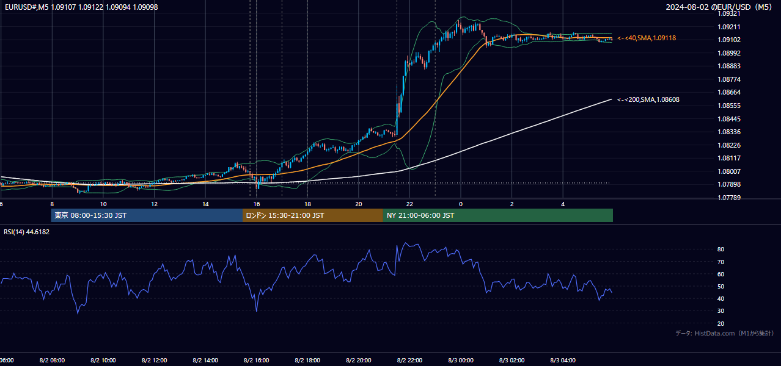Click price axis value 1.08007

pyautogui.click(x=729, y=171)
